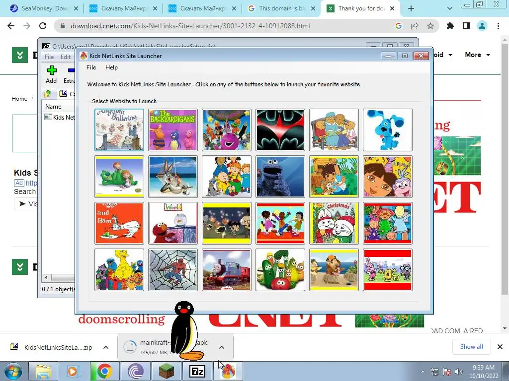
Task: Close the downloads bar
Action: pos(500,347)
